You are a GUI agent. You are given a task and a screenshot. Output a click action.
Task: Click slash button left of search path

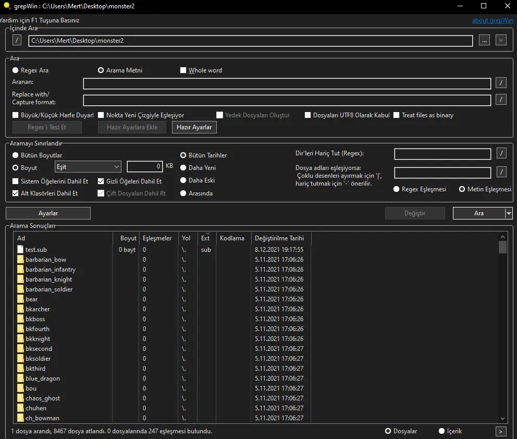pos(17,40)
